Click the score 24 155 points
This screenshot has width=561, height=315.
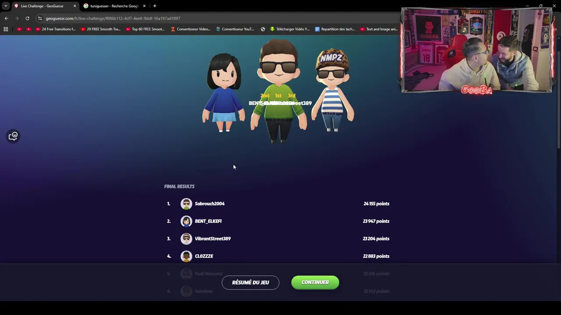point(376,203)
